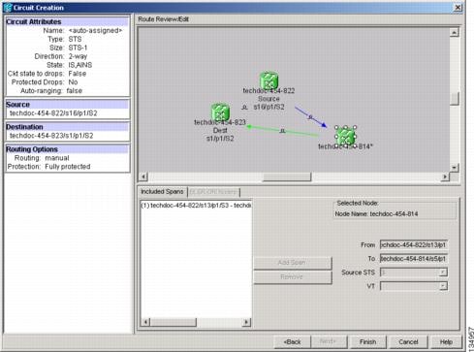Viewport: 474px width, 352px height.
Task: Click the map horizontal scrollbar thumb
Action: click(x=287, y=176)
